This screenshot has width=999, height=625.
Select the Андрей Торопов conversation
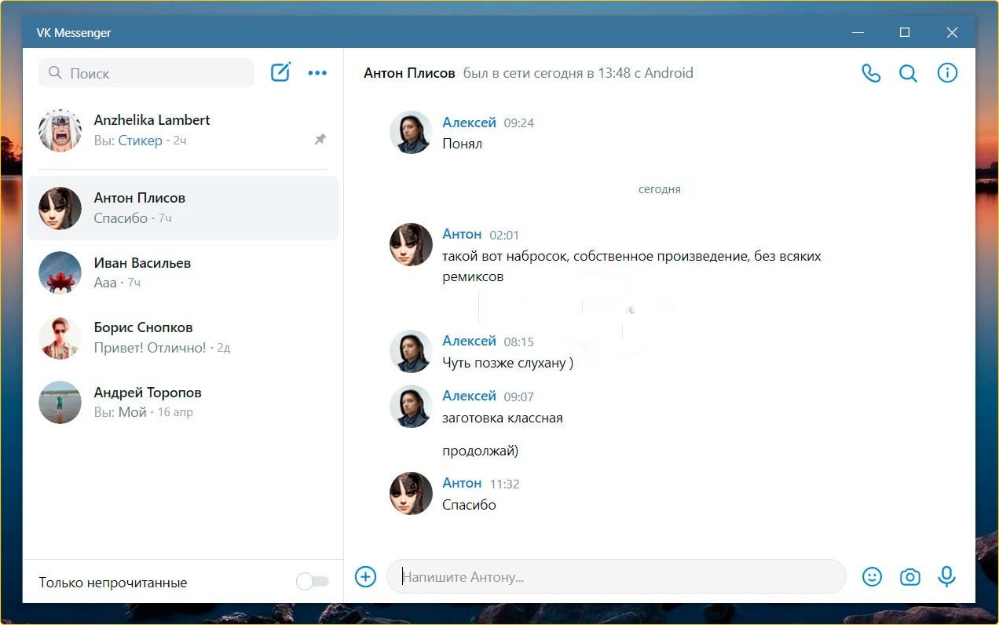coord(182,402)
